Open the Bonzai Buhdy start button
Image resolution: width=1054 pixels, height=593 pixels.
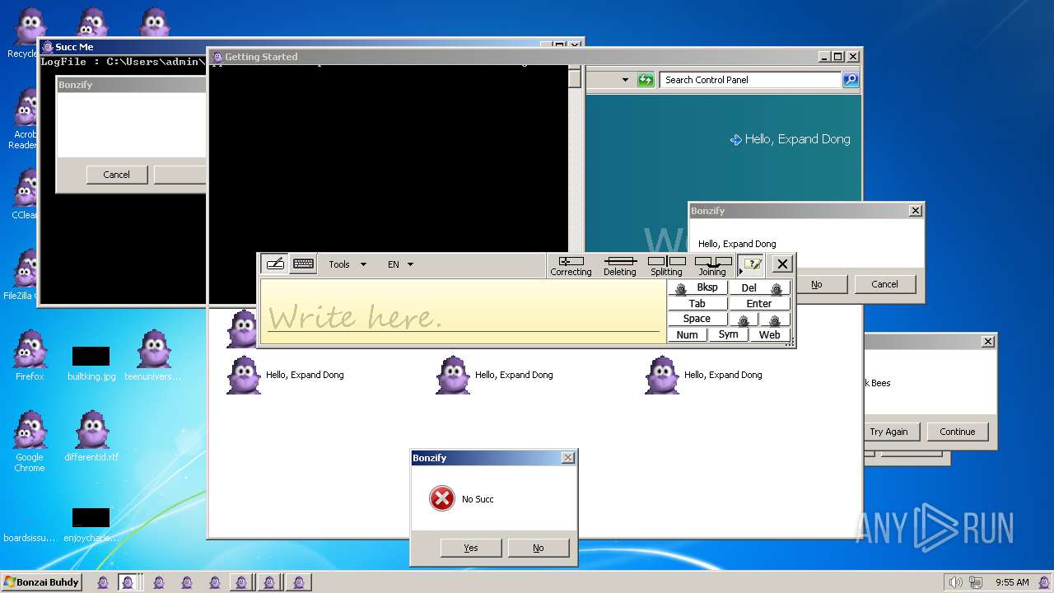point(41,582)
